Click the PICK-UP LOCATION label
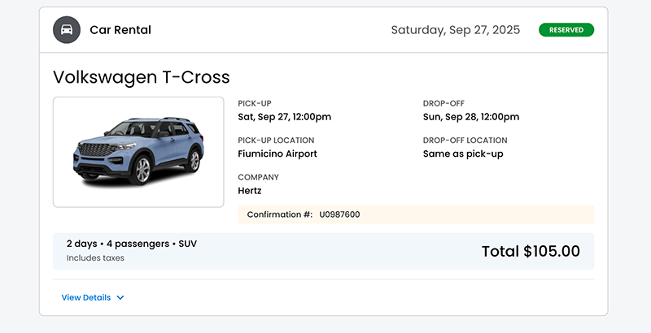 point(276,140)
